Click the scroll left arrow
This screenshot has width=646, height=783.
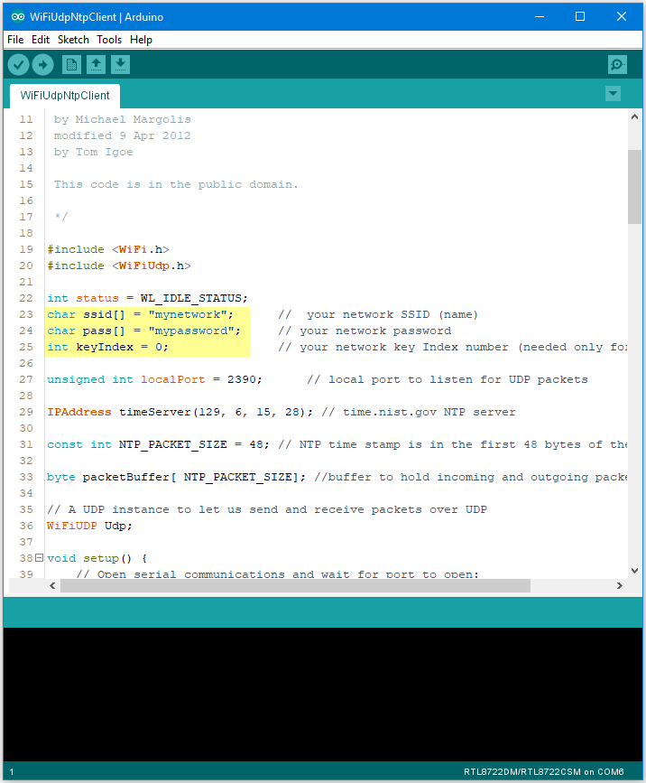[52, 585]
